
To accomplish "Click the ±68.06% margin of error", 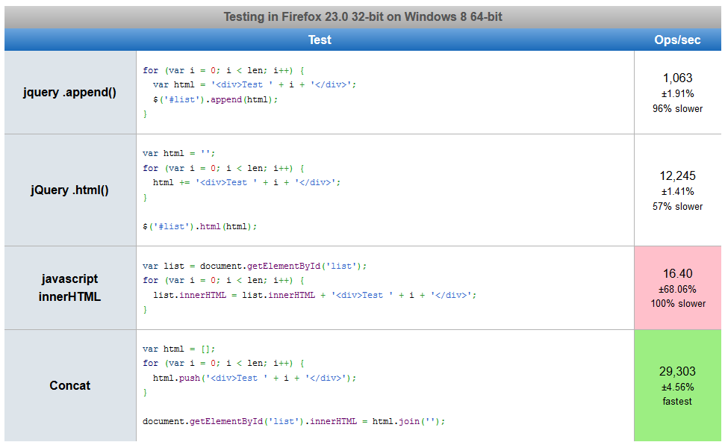I will pos(677,289).
